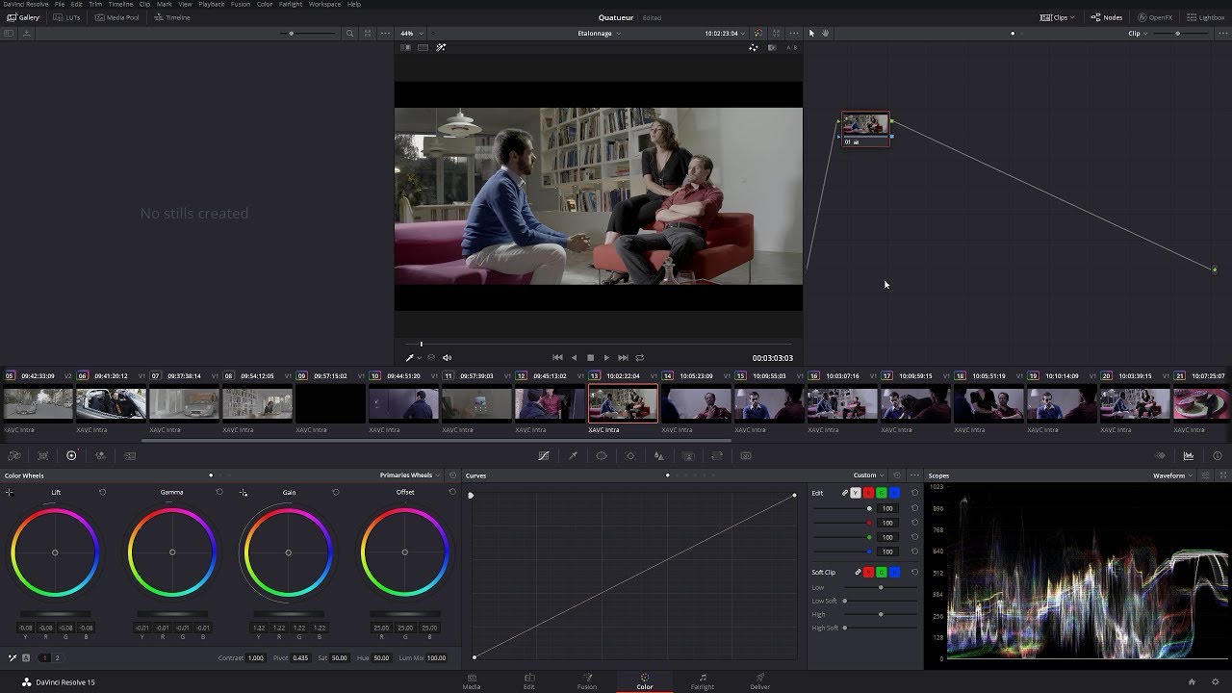Toggle the Y luminance curve channel
The height and width of the screenshot is (693, 1232).
tap(856, 493)
